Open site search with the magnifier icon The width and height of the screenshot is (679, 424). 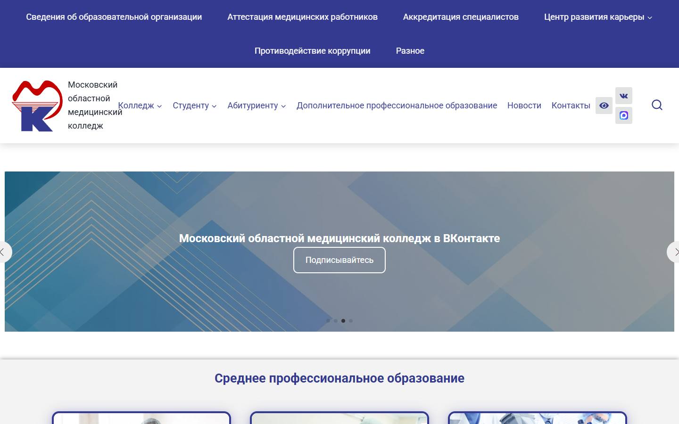(x=657, y=105)
